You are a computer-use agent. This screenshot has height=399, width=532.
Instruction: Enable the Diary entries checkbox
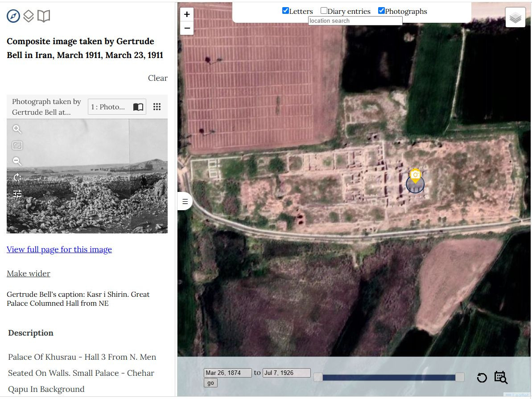[x=324, y=11]
